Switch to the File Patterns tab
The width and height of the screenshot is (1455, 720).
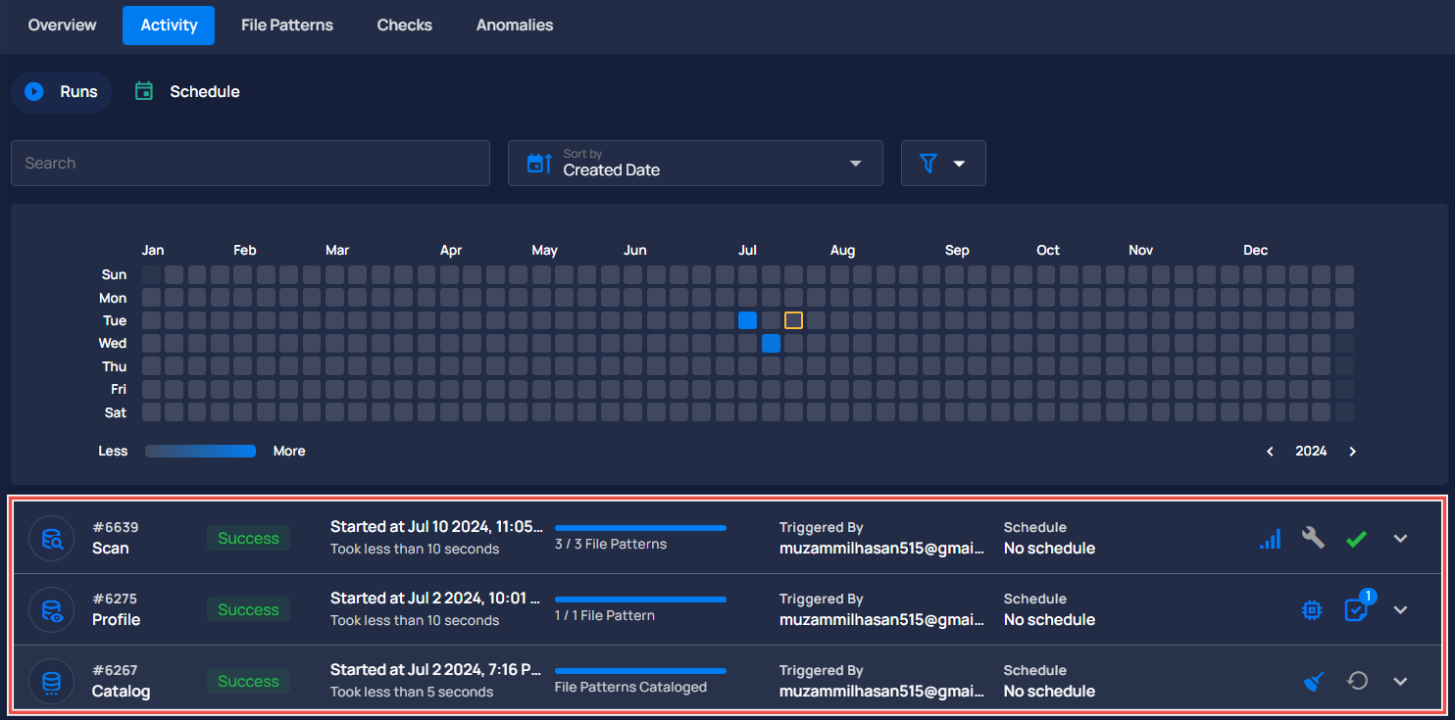[x=287, y=25]
